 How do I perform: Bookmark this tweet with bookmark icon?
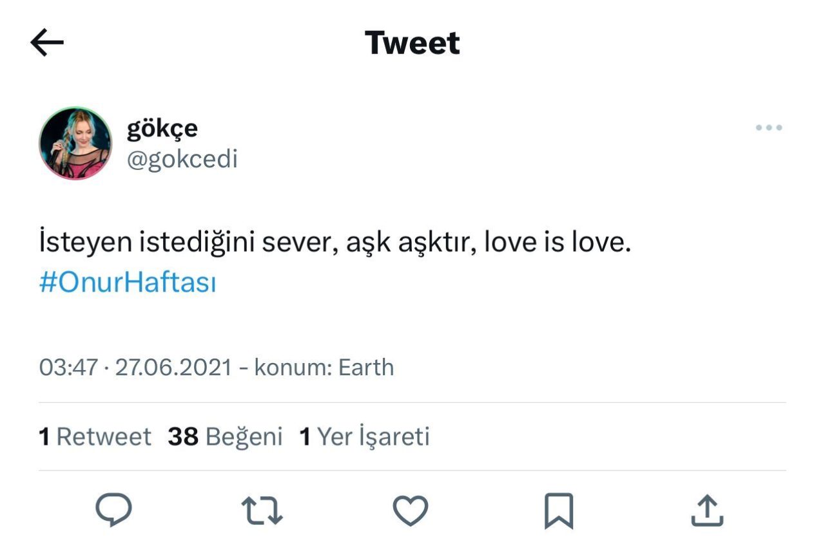click(558, 510)
